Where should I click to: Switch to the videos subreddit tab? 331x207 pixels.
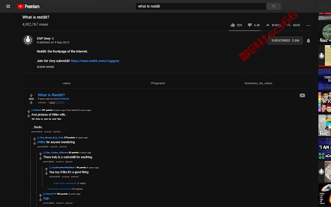click(67, 83)
